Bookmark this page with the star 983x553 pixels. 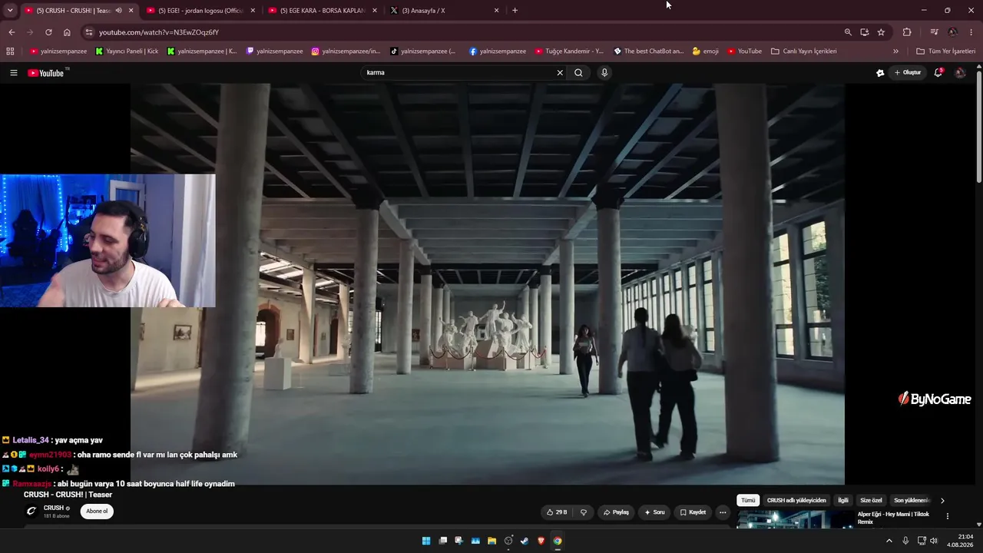[x=881, y=32]
